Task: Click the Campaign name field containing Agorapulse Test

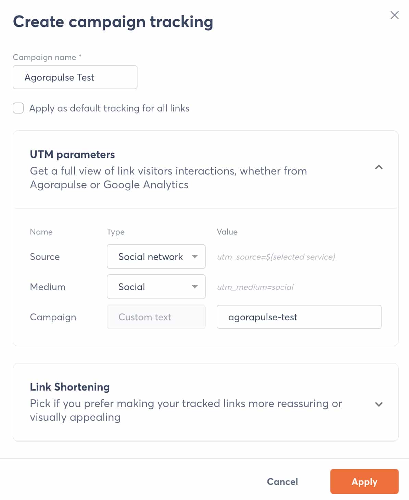Action: (x=75, y=77)
